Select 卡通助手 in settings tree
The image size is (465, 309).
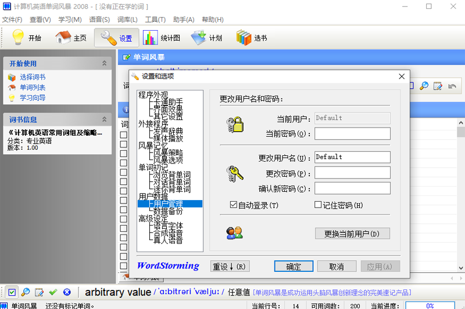168,102
